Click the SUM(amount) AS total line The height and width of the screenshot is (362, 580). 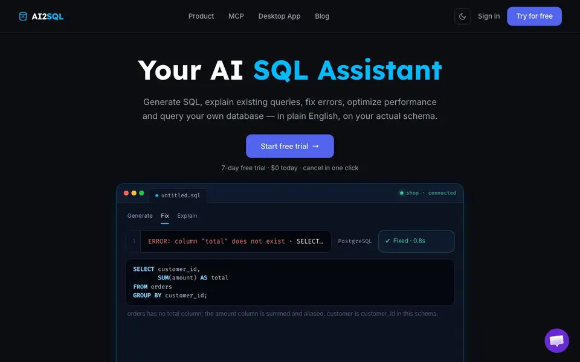pyautogui.click(x=193, y=278)
